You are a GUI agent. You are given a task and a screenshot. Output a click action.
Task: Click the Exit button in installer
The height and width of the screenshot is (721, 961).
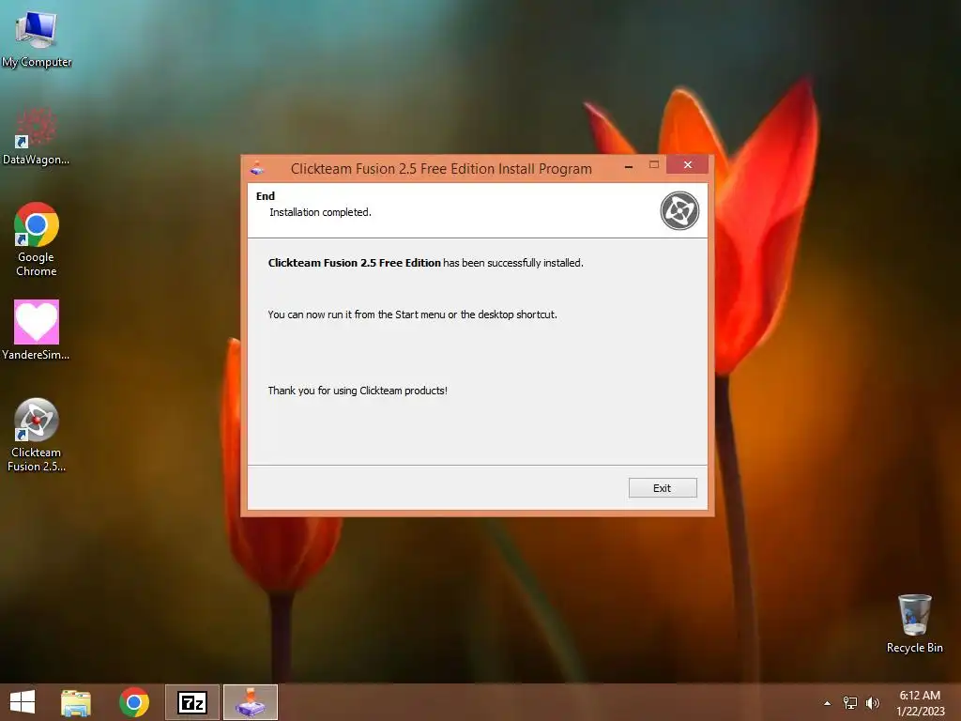pos(663,488)
